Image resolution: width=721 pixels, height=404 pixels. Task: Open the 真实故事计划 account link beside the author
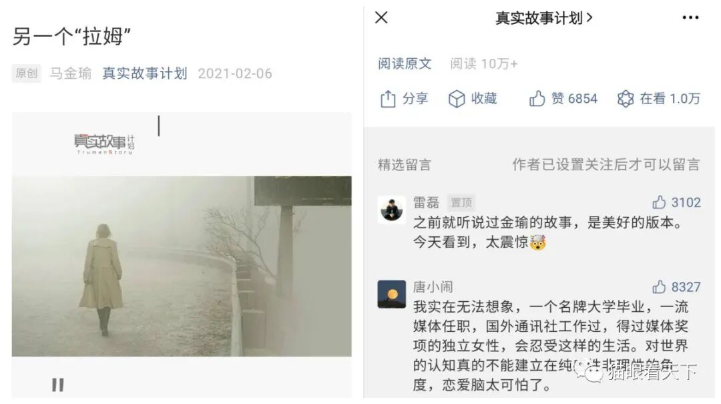144,73
